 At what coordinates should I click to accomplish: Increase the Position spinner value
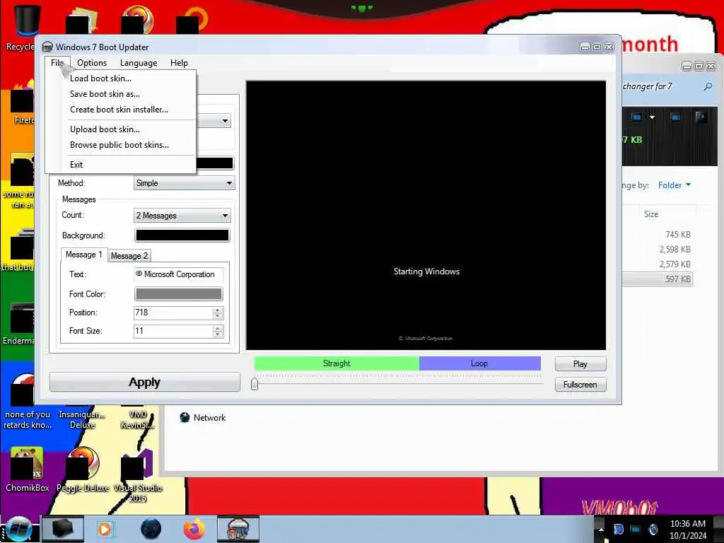[218, 310]
